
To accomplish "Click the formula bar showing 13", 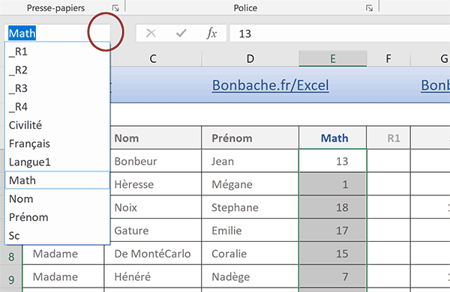I will tap(340, 34).
